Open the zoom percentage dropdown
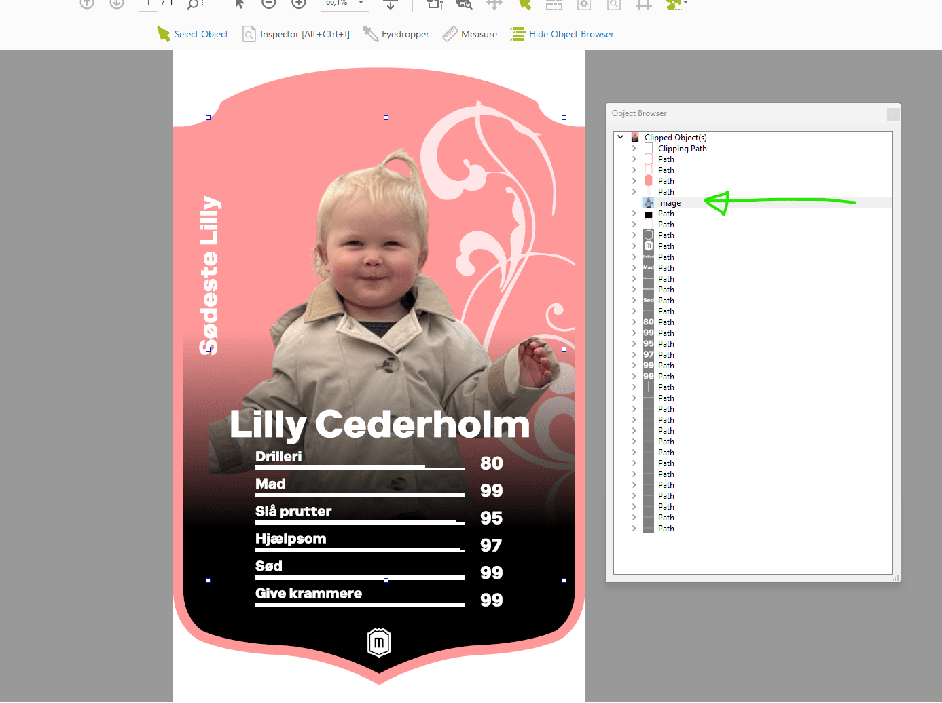The width and height of the screenshot is (942, 703). 361,3
